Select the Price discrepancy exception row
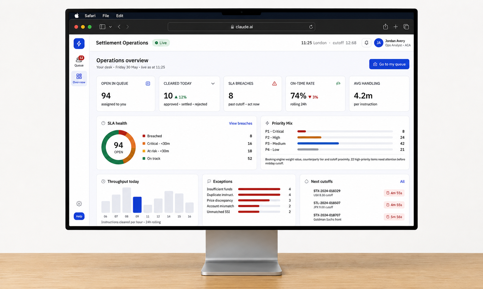 [249, 201]
